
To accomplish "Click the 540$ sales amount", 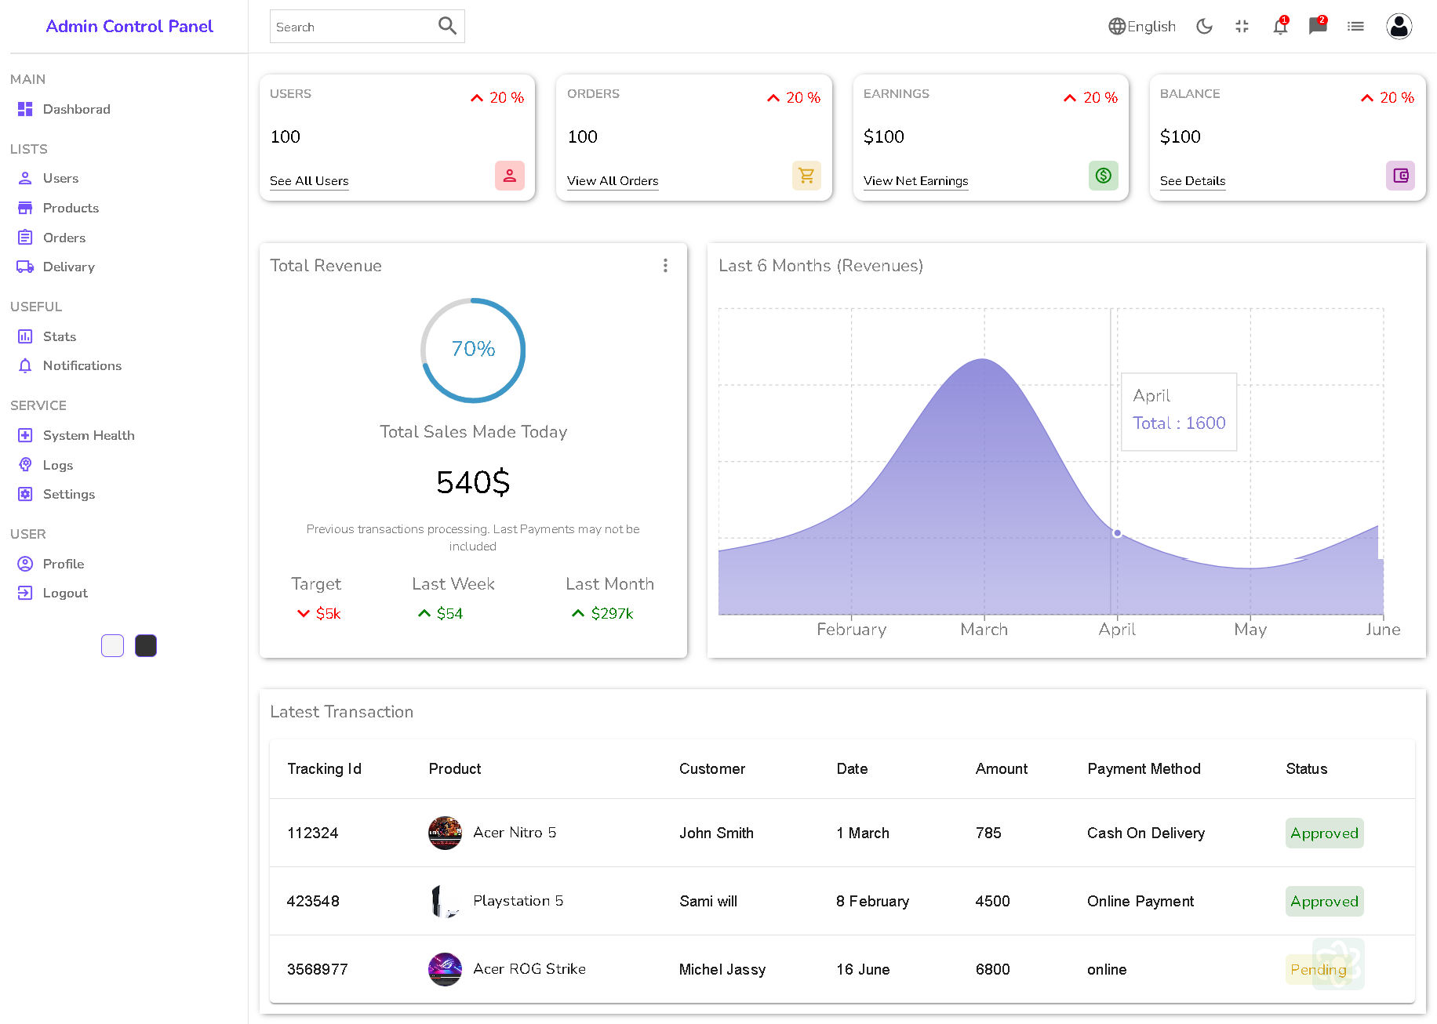I will point(473,481).
